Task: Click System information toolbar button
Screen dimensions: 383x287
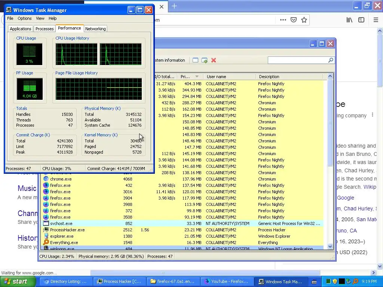Action: [x=170, y=60]
